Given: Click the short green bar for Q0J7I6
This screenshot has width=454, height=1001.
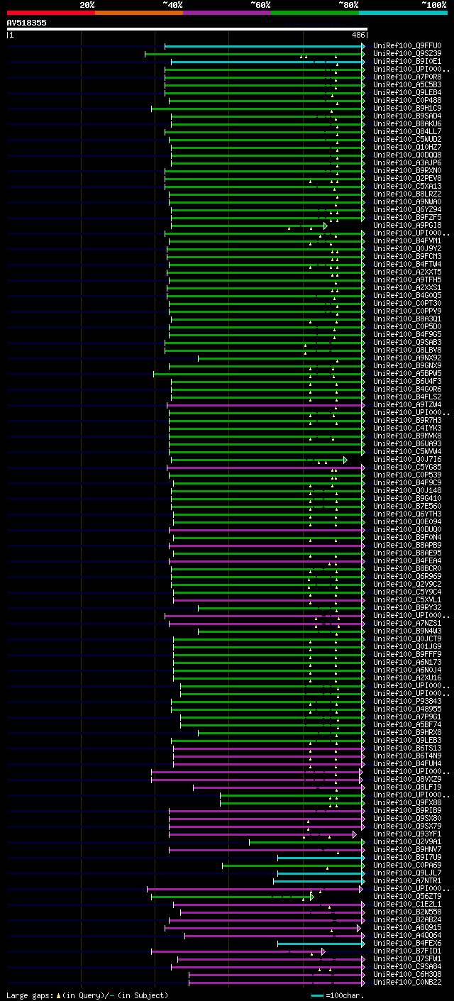Looking at the screenshot, I should (259, 460).
